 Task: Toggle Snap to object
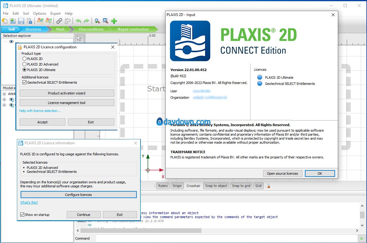point(216,186)
